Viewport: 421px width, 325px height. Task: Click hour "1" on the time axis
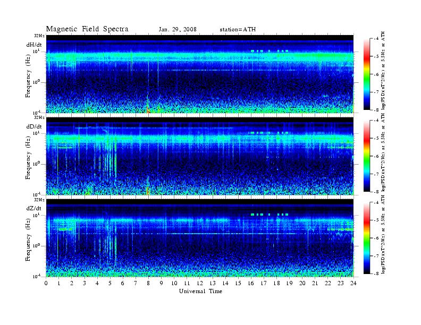tap(59, 284)
